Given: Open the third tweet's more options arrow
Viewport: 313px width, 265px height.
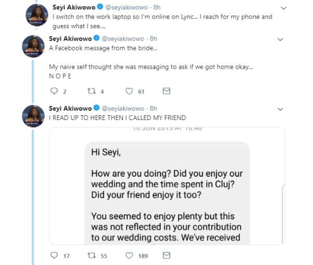Looking at the screenshot, I should pyautogui.click(x=280, y=109).
